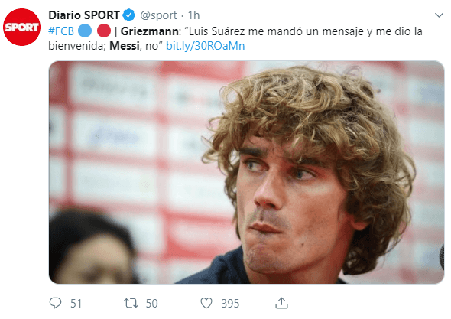This screenshot has width=451, height=319.
Task: Click the bold Griezmann text in tweet
Action: 149,31
